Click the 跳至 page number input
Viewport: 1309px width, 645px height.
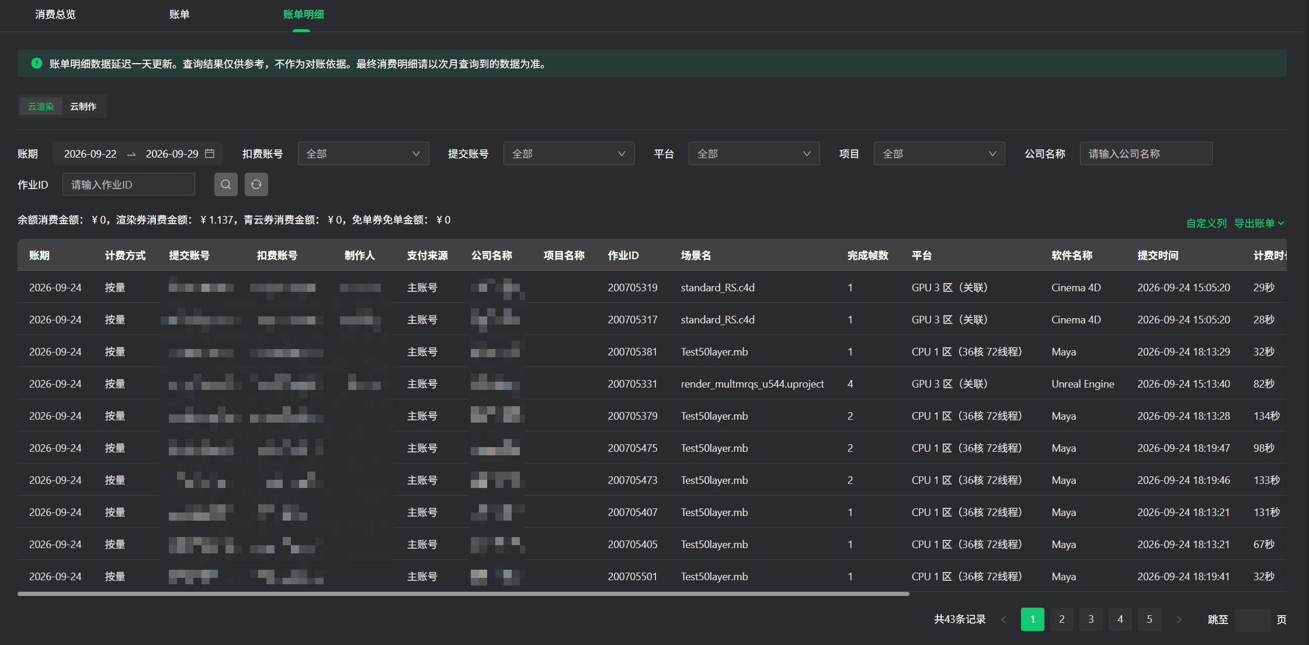tap(1253, 619)
